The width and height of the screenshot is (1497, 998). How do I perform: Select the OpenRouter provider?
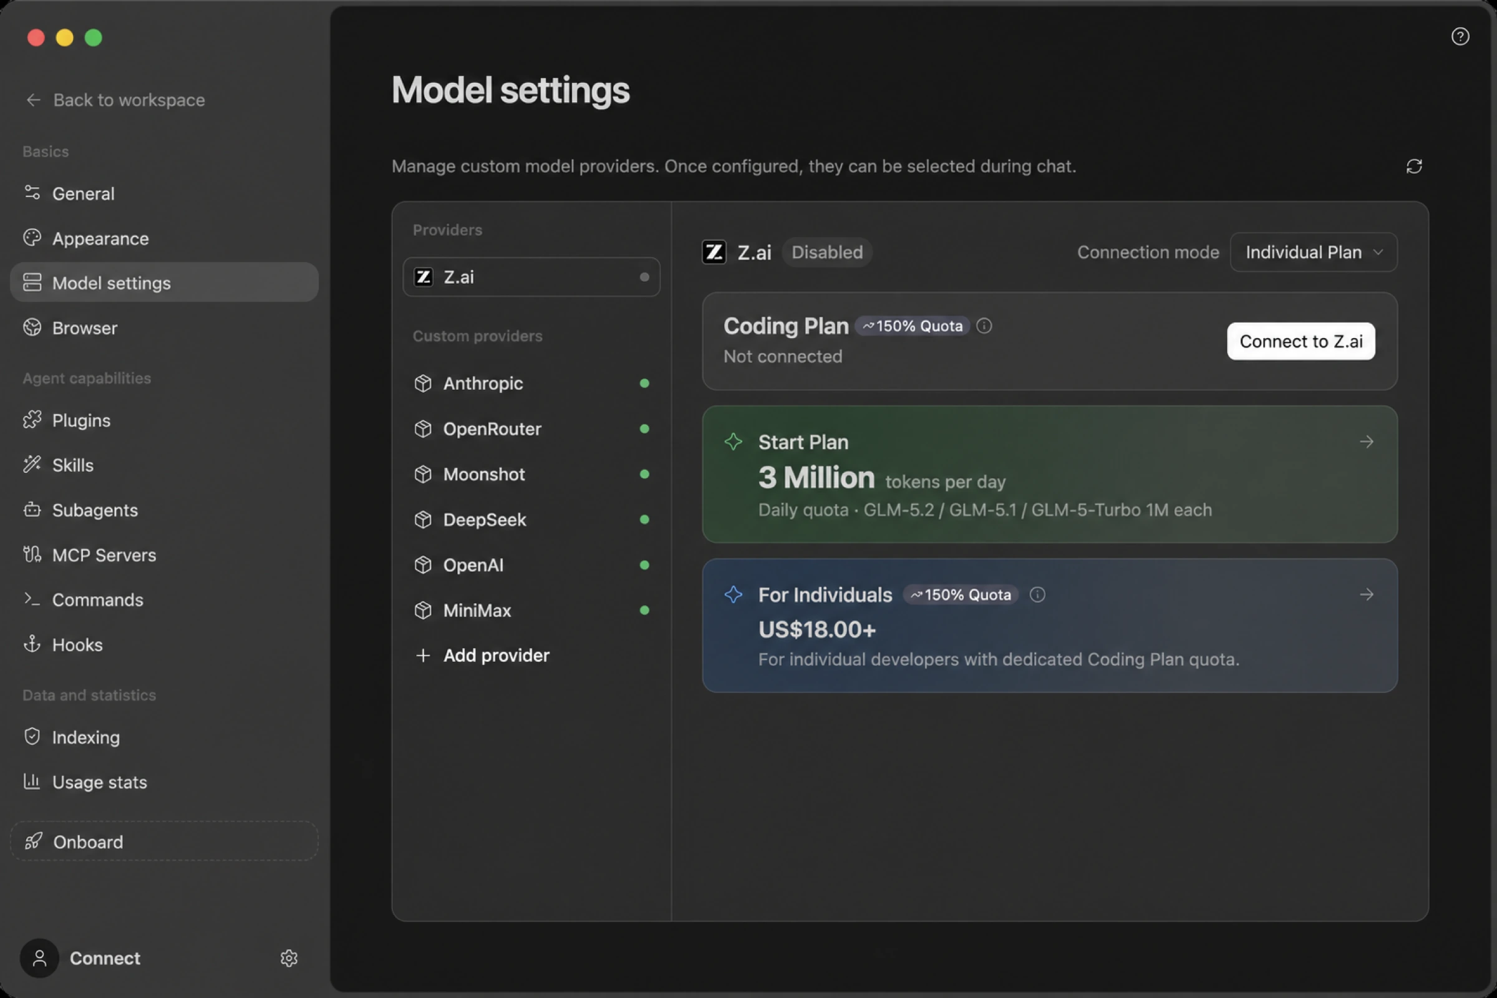[x=531, y=429]
